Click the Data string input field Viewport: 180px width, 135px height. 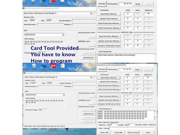(132, 128)
